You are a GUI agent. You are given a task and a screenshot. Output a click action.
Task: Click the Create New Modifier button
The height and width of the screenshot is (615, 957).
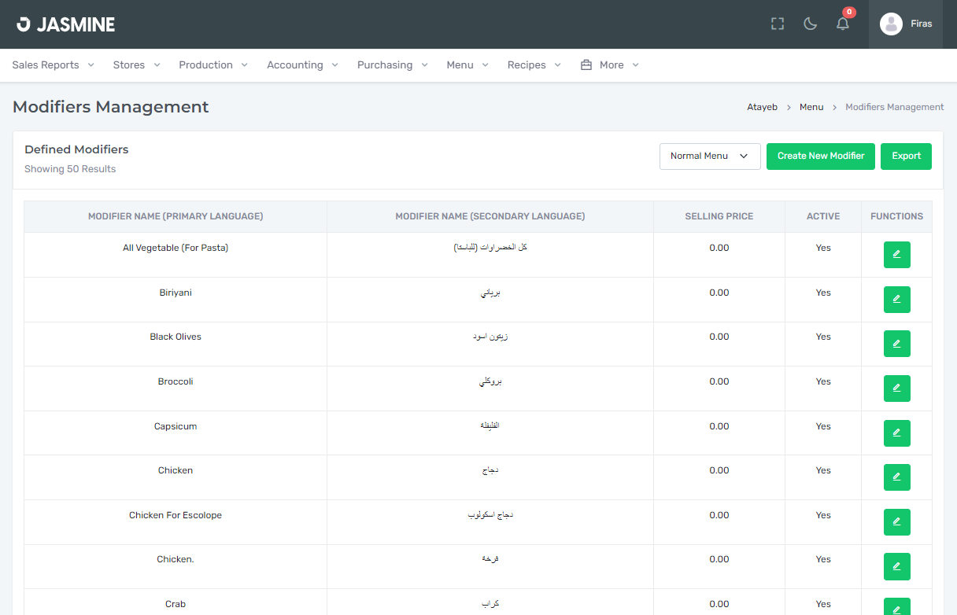[x=820, y=156]
